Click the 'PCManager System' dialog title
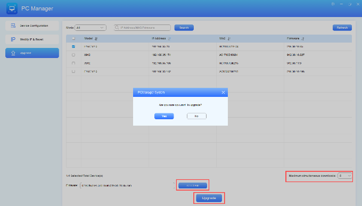362x206 pixels. click(151, 93)
